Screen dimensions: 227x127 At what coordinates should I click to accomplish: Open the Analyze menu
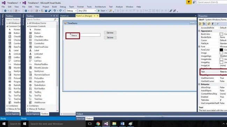point(119,7)
